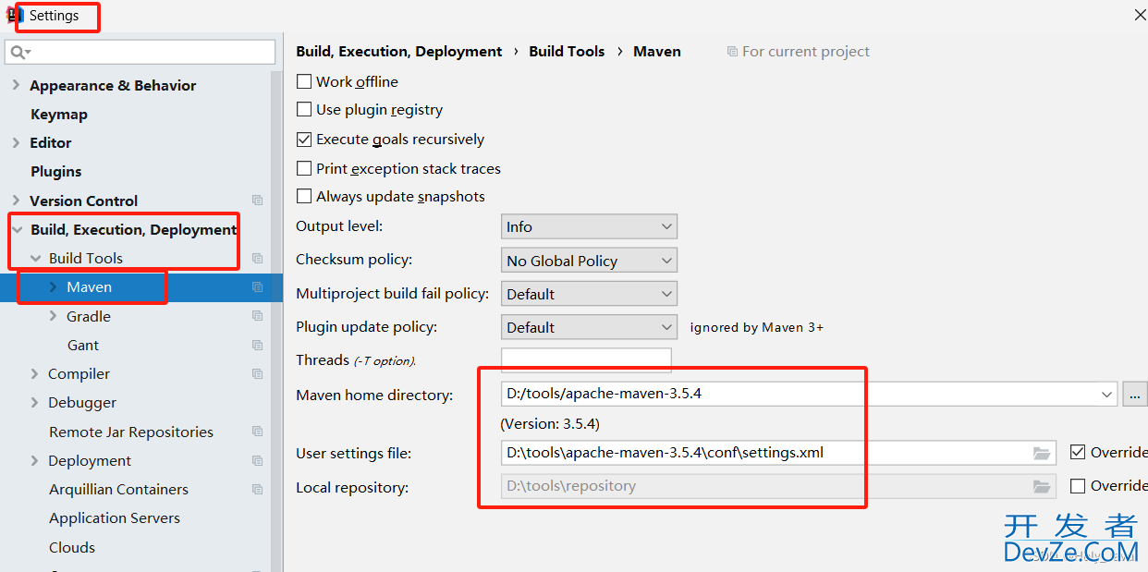Uncheck Execute goals recursively
The height and width of the screenshot is (572, 1148).
point(304,140)
